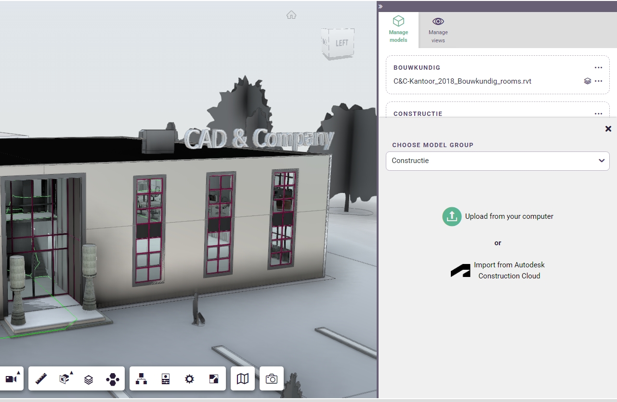The width and height of the screenshot is (617, 402).
Task: Open options for C&C-Kantoor_2018_Bouwkundig_rooms.rvt file
Action: [598, 81]
